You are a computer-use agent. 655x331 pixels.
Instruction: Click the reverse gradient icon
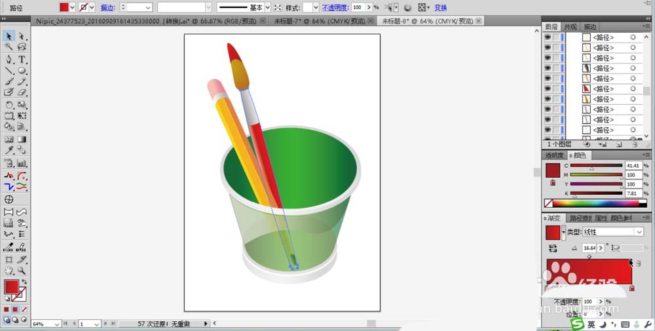[553, 248]
